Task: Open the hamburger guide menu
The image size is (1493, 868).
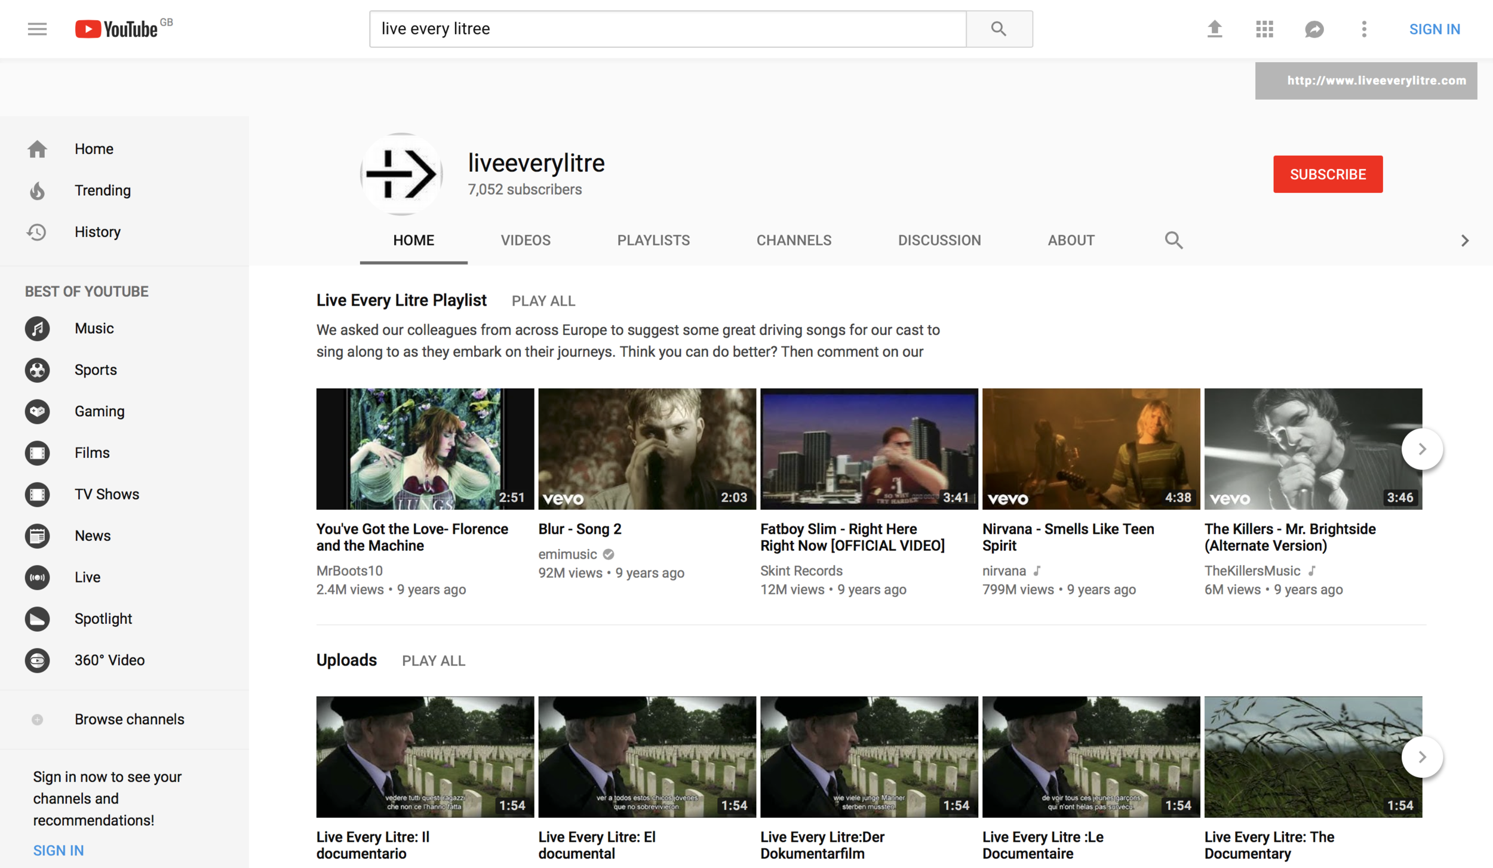Action: coord(37,29)
